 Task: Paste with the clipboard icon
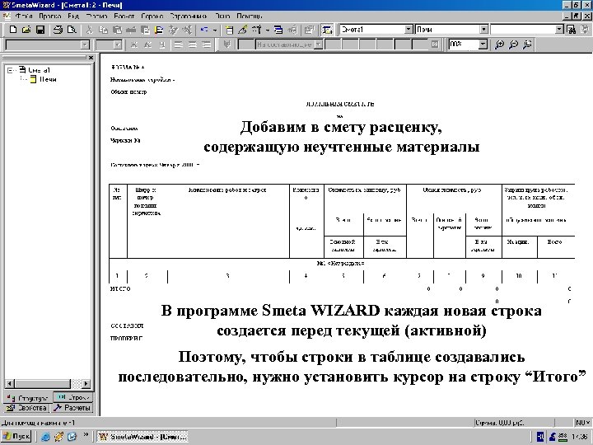[x=117, y=30]
